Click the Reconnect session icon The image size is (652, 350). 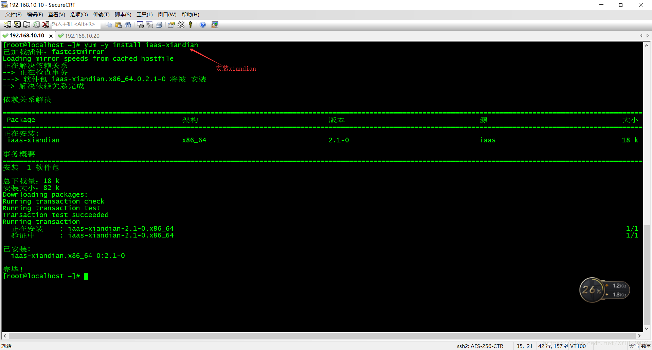[x=36, y=25]
